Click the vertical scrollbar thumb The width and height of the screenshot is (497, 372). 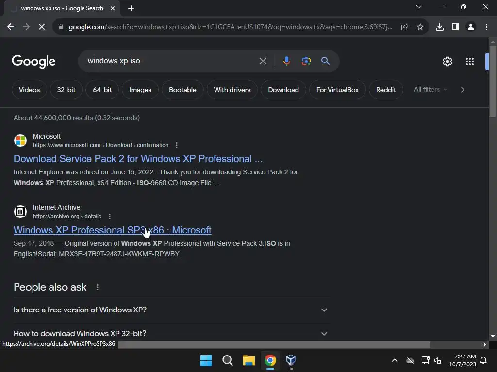click(493, 81)
